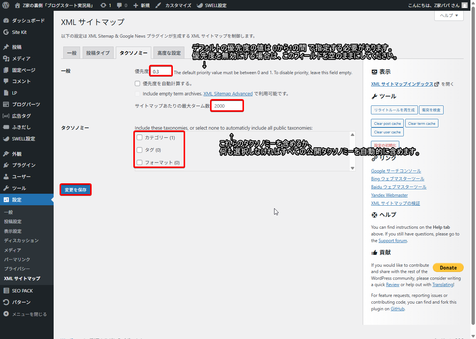Click リライトルールを再生成 button
Screen dimensions: 476x339
[x=394, y=110]
